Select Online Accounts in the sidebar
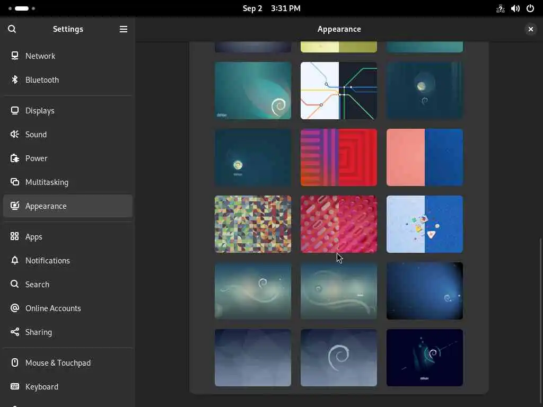Screen dimensions: 543x407 68,308
